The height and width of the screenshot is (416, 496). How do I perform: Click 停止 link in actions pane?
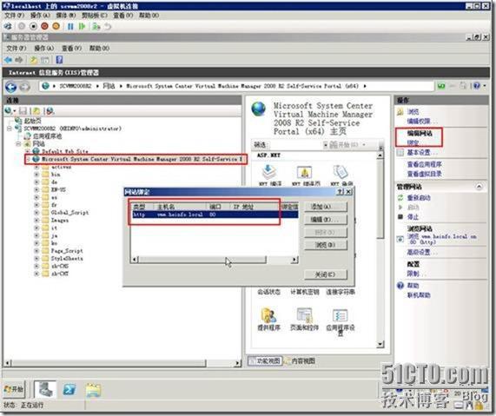point(413,217)
